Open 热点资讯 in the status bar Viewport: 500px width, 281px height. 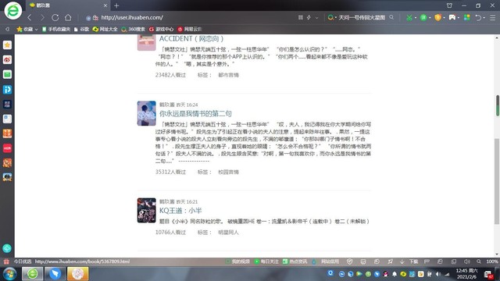point(295,261)
